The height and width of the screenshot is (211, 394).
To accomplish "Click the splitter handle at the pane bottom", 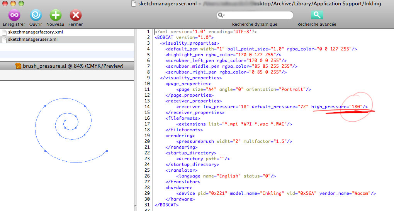I will coord(136,206).
